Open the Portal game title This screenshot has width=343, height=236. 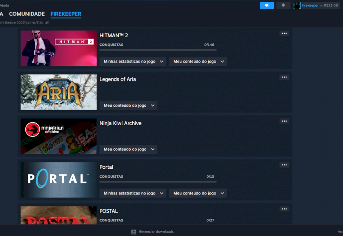[x=106, y=167]
